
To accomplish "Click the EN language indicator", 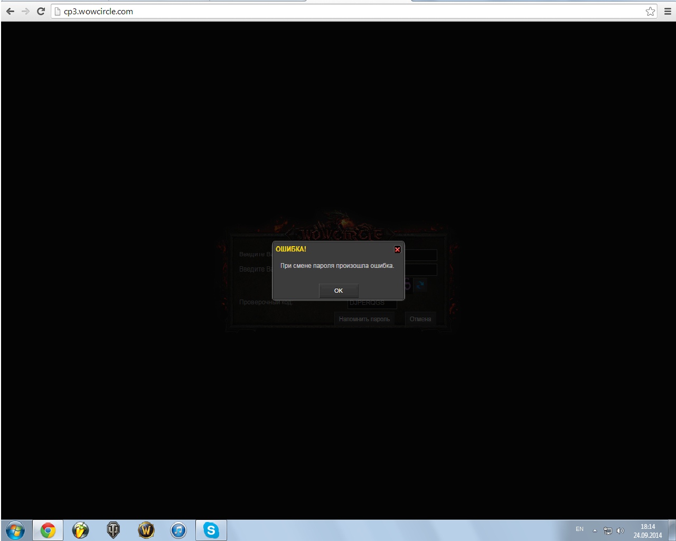I will [579, 529].
